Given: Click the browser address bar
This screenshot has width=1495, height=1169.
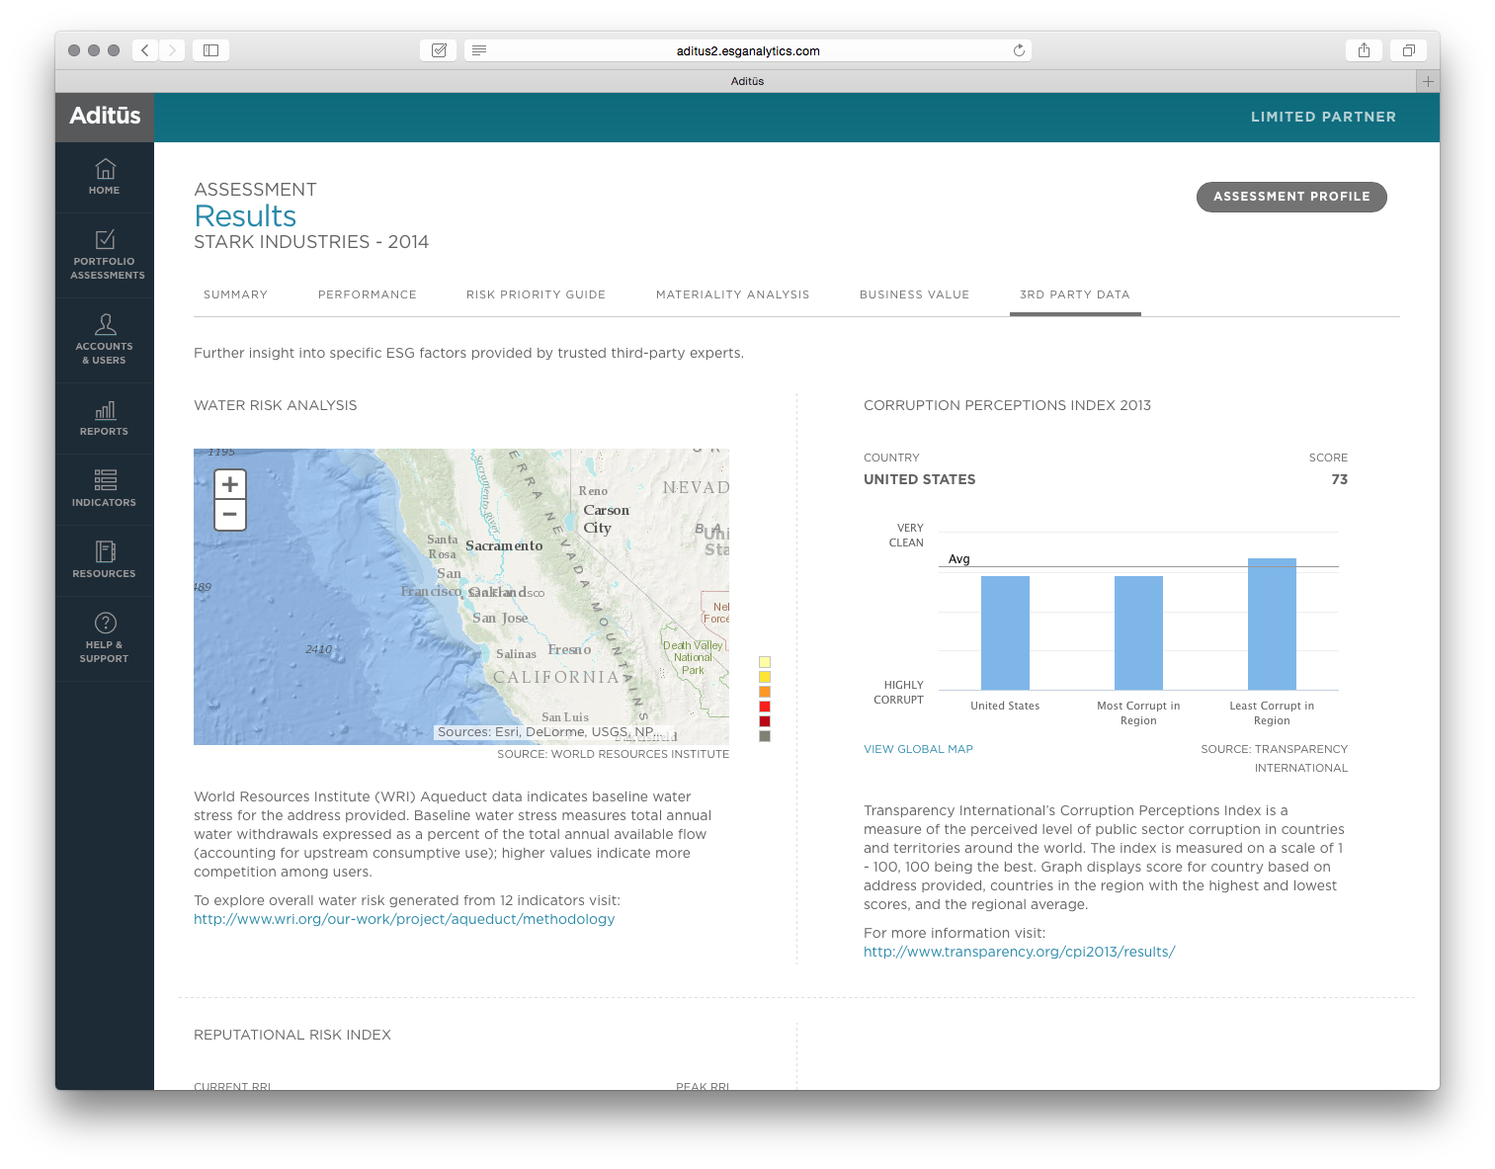Looking at the screenshot, I should click(x=748, y=50).
